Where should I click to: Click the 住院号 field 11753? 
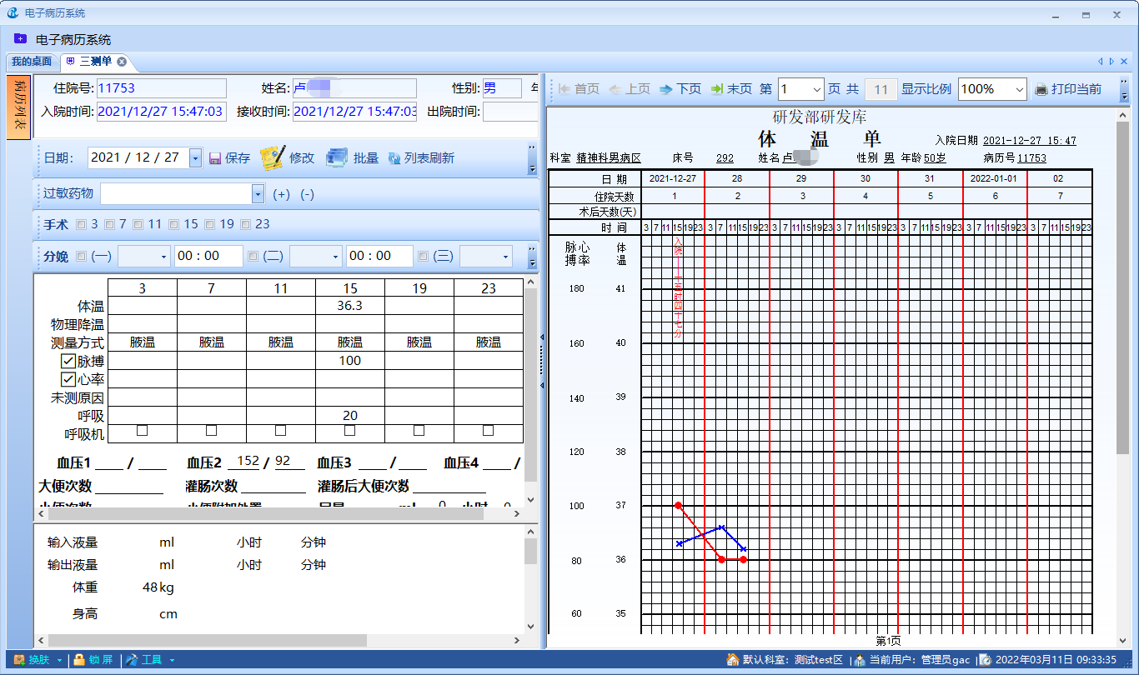[x=162, y=88]
